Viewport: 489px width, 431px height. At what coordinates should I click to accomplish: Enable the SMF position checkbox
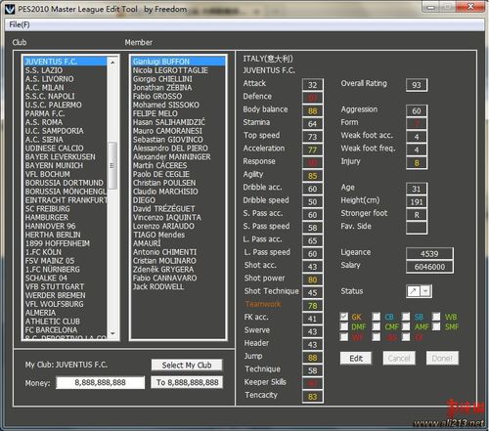pos(436,326)
